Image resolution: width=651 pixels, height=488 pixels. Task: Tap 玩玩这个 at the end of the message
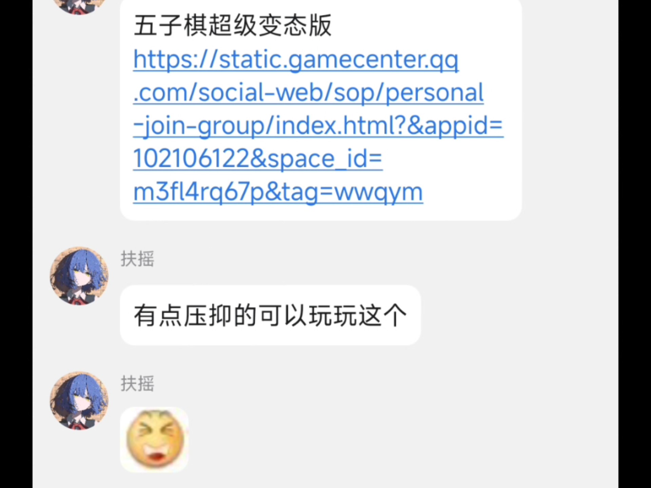click(358, 316)
